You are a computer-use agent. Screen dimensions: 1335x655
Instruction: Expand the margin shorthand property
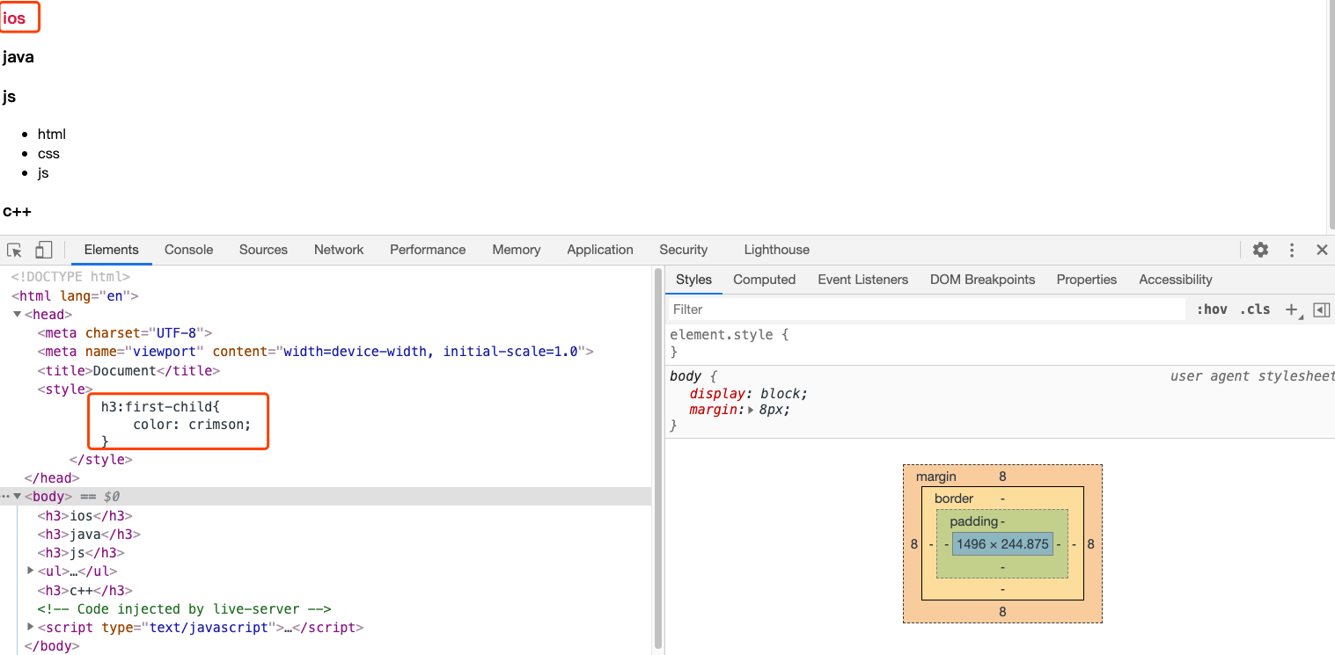point(751,411)
